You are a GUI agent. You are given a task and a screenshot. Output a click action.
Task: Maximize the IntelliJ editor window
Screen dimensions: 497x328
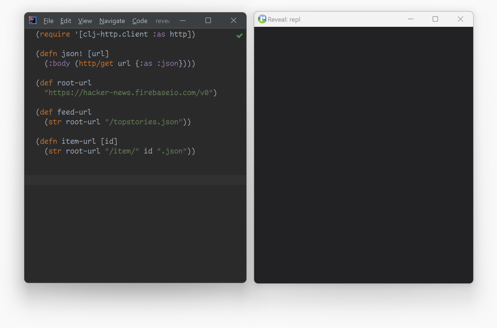(208, 21)
